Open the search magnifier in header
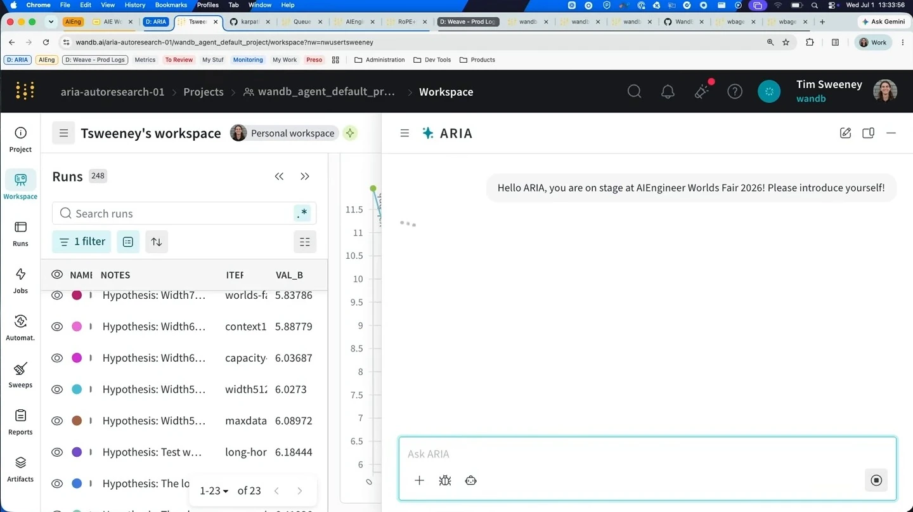Image resolution: width=913 pixels, height=512 pixels. [x=634, y=91]
